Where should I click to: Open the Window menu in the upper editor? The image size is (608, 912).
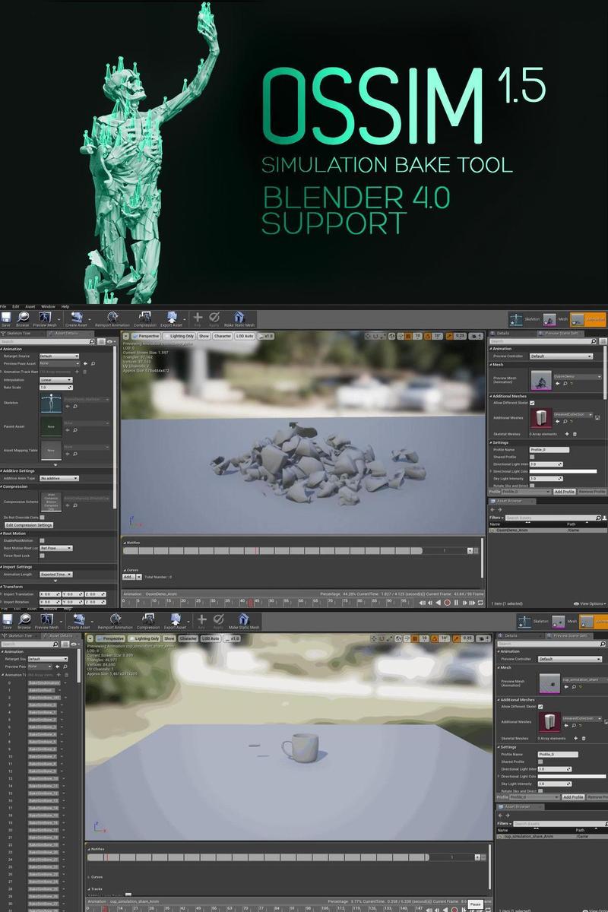click(x=48, y=306)
